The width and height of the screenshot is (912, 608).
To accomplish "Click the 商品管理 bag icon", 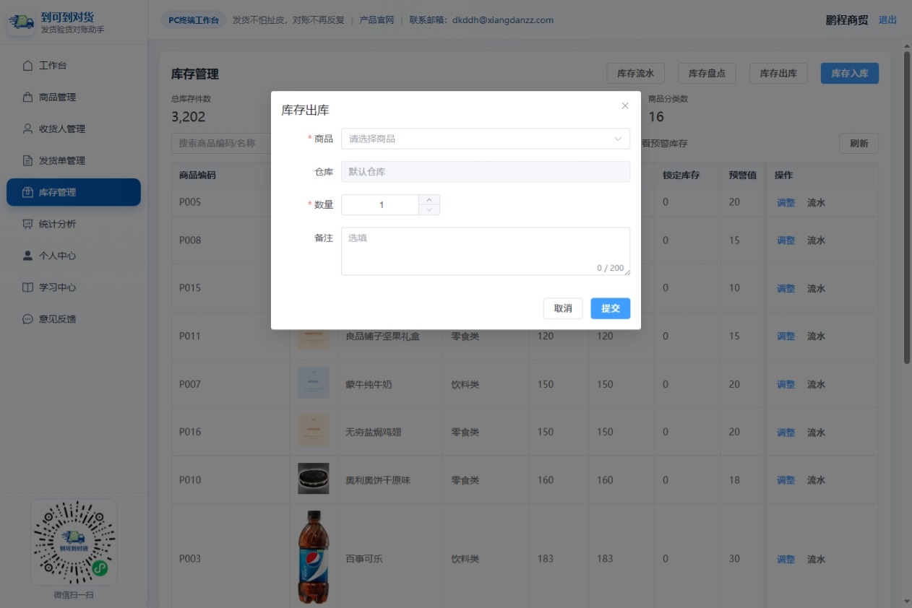I will pyautogui.click(x=27, y=97).
